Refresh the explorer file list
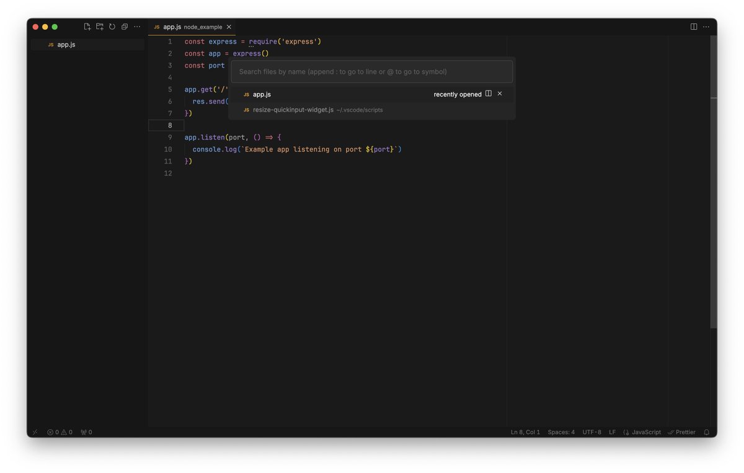744x473 pixels. tap(112, 27)
